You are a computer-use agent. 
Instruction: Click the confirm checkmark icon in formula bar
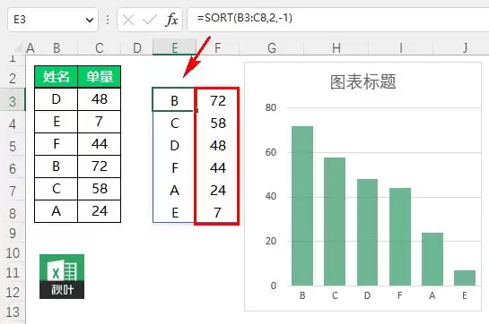pyautogui.click(x=149, y=21)
